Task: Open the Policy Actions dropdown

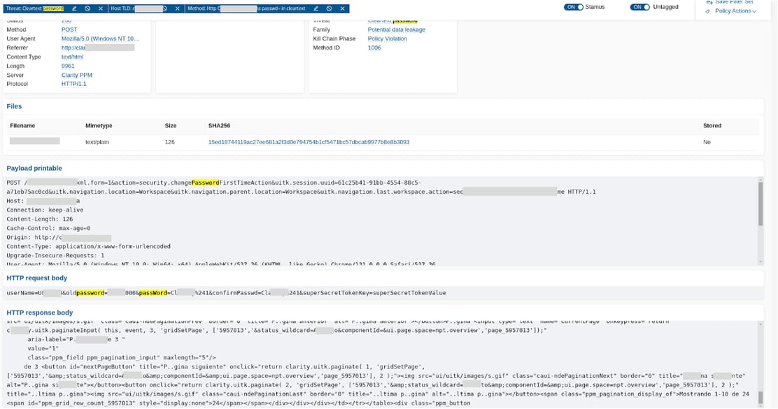Action: coord(735,11)
